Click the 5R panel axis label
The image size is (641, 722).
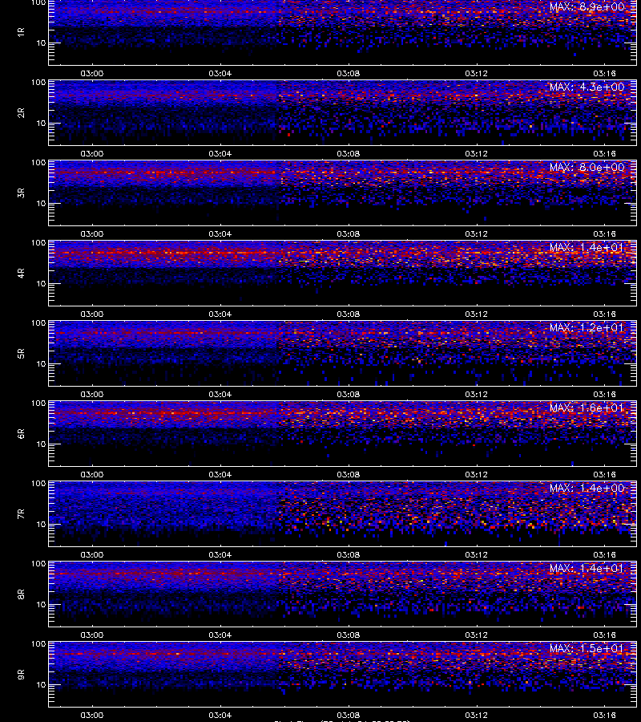coord(21,353)
